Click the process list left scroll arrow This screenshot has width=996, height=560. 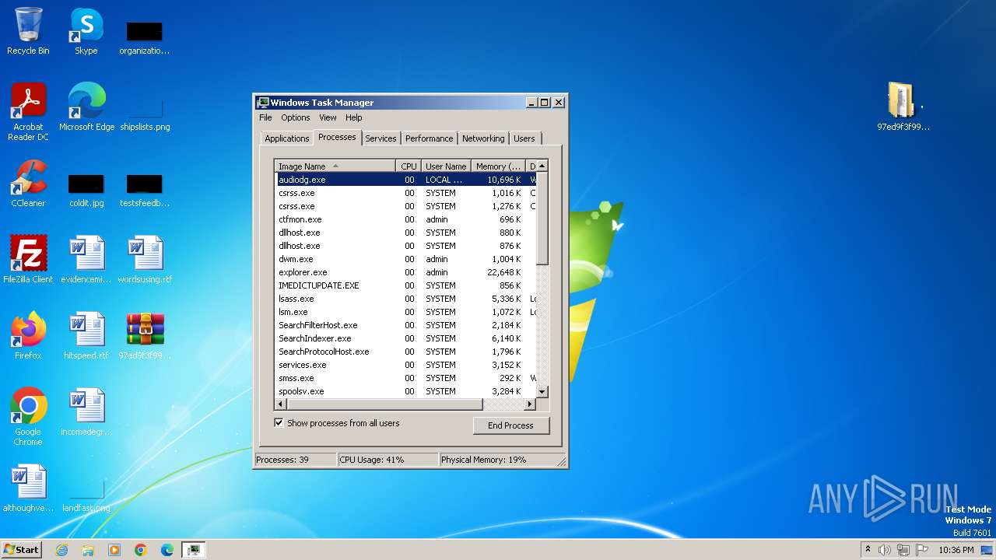(280, 404)
